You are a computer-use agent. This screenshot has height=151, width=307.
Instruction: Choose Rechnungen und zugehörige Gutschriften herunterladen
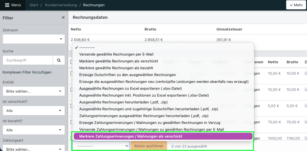(x=163, y=109)
